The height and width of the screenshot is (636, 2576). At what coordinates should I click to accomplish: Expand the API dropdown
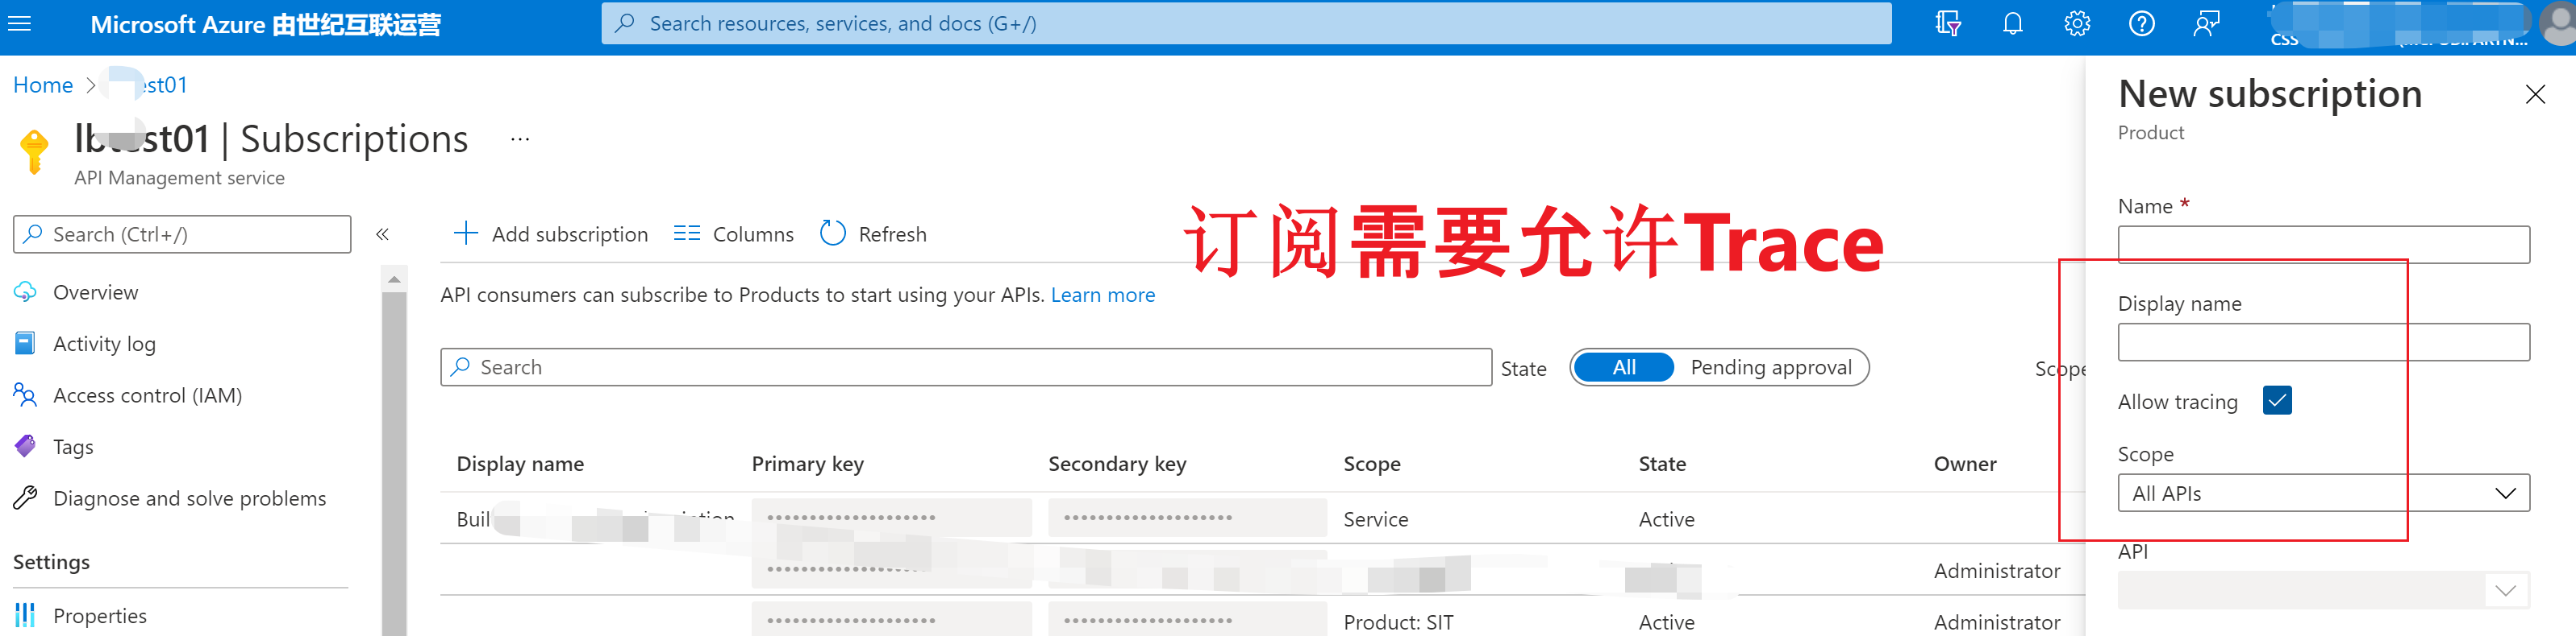tap(2323, 590)
